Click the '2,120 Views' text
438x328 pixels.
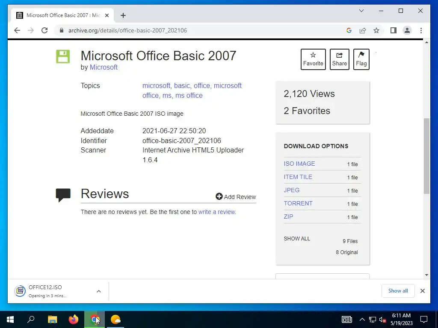309,94
